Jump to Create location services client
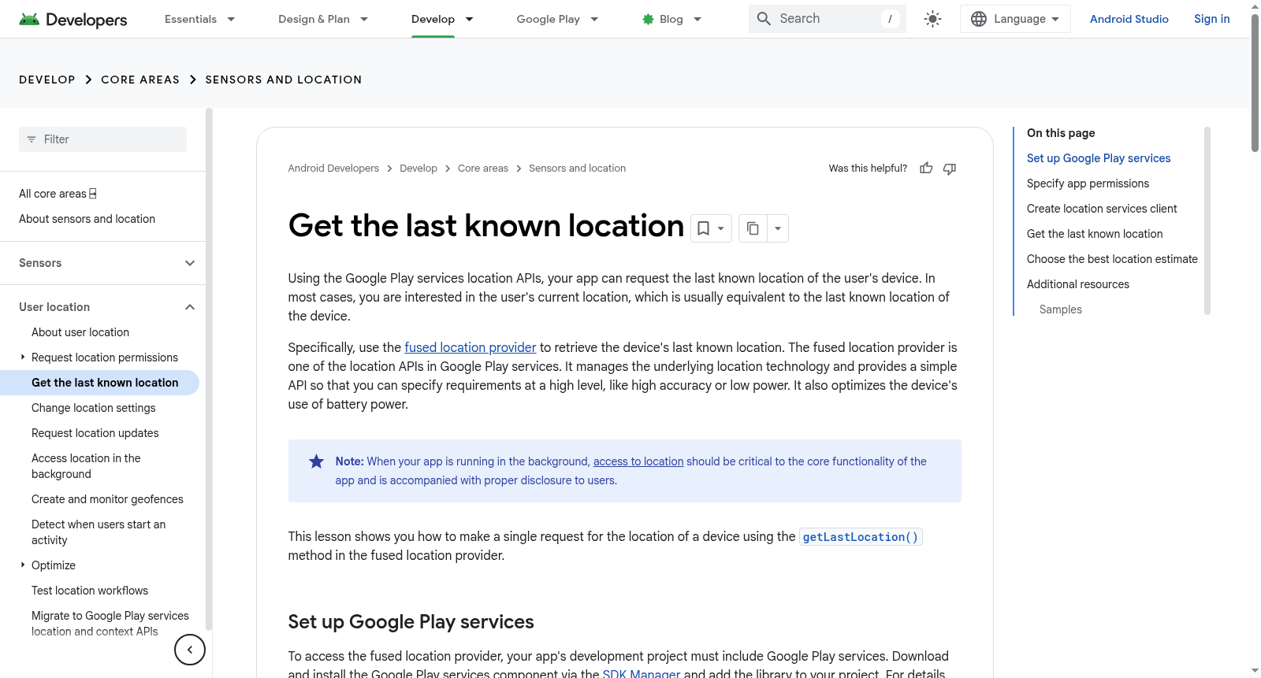The image size is (1261, 678). tap(1102, 209)
